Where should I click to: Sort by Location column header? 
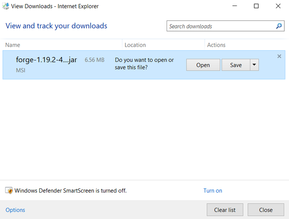point(135,45)
